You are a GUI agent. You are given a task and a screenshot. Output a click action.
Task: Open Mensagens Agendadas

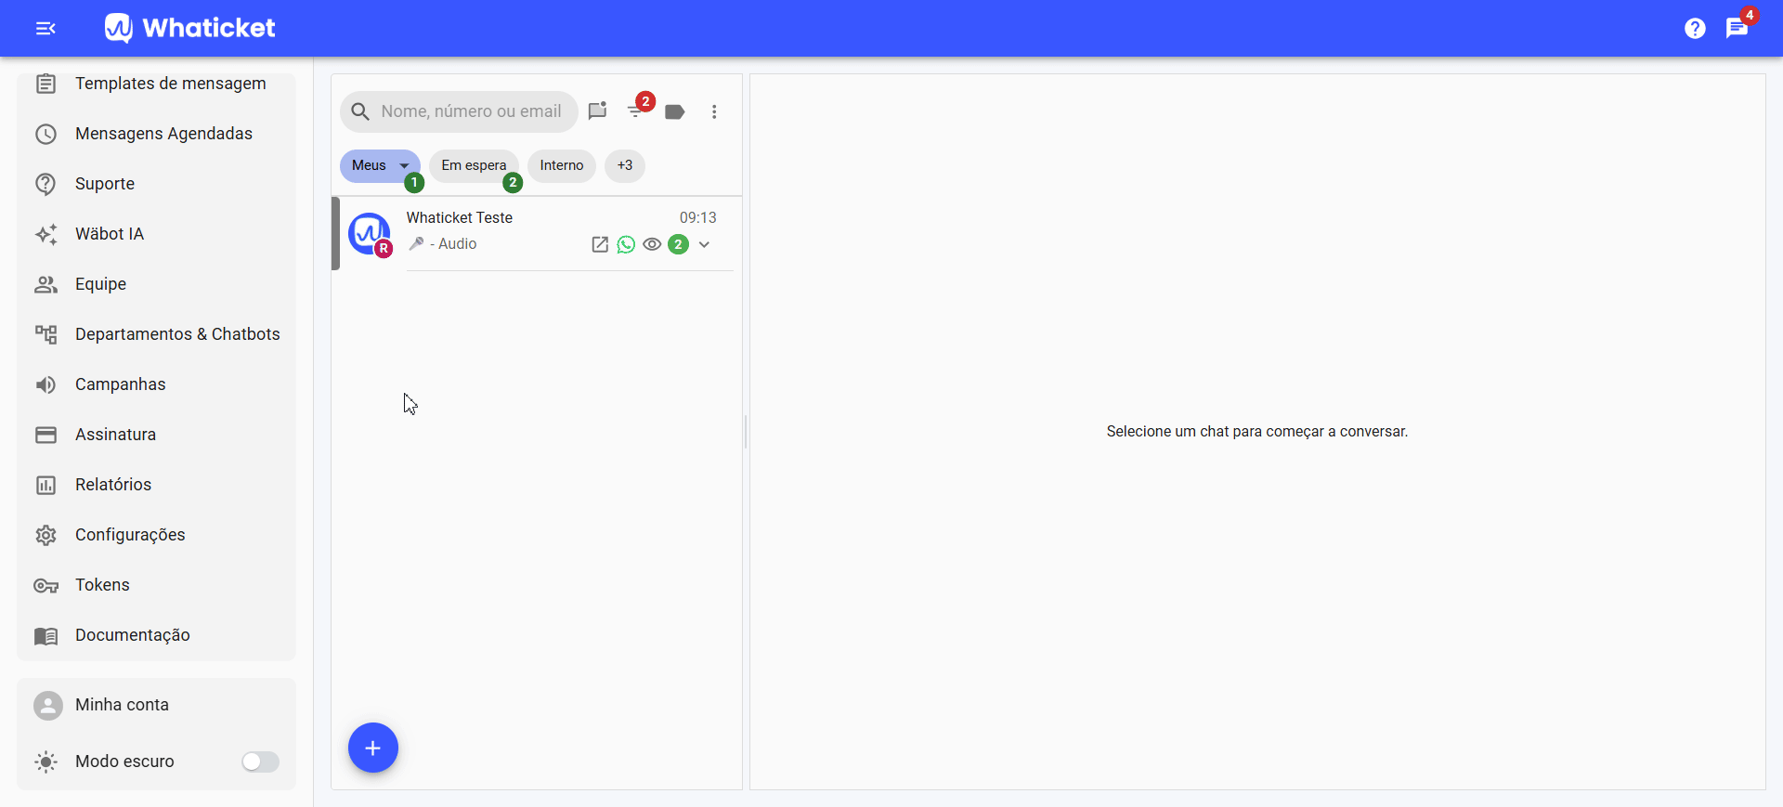coord(156,134)
